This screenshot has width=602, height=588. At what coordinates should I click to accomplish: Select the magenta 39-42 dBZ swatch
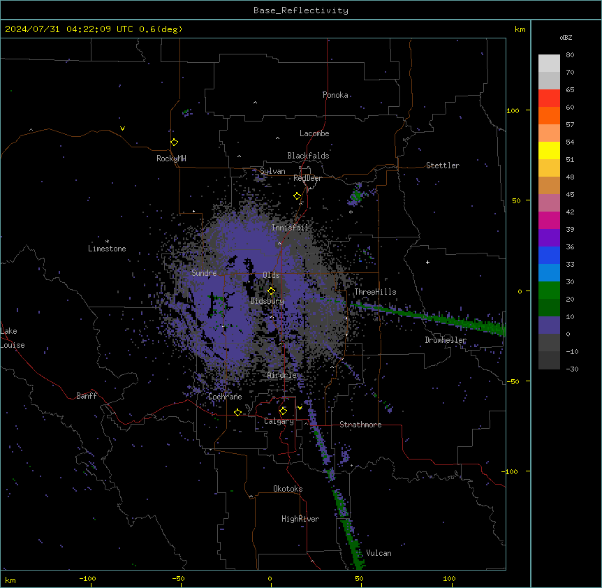point(549,220)
